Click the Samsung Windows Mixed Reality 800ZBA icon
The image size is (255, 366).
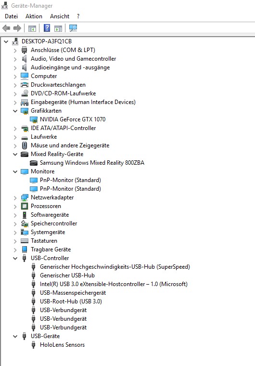(34, 163)
